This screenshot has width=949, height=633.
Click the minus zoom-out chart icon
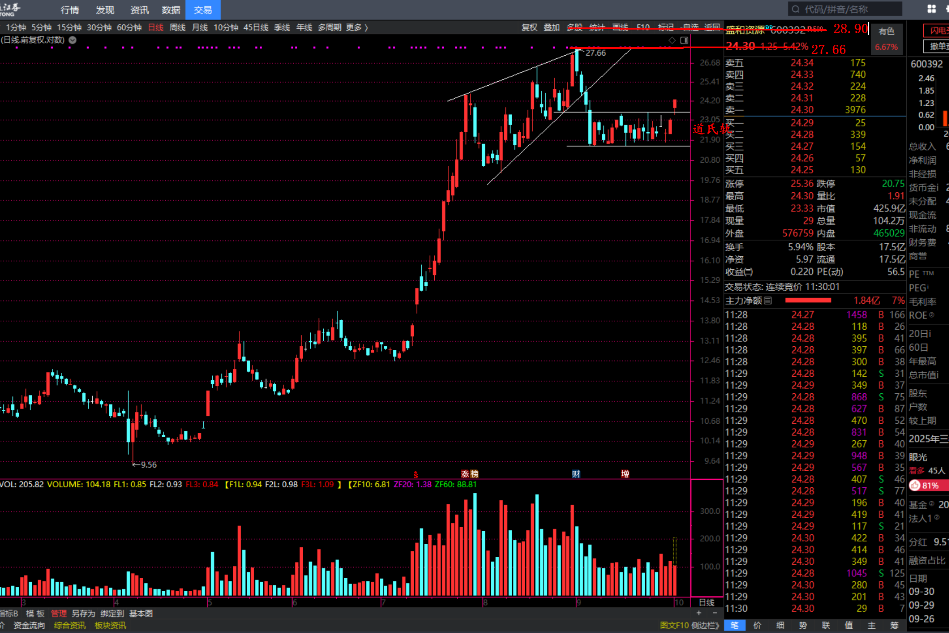click(714, 613)
